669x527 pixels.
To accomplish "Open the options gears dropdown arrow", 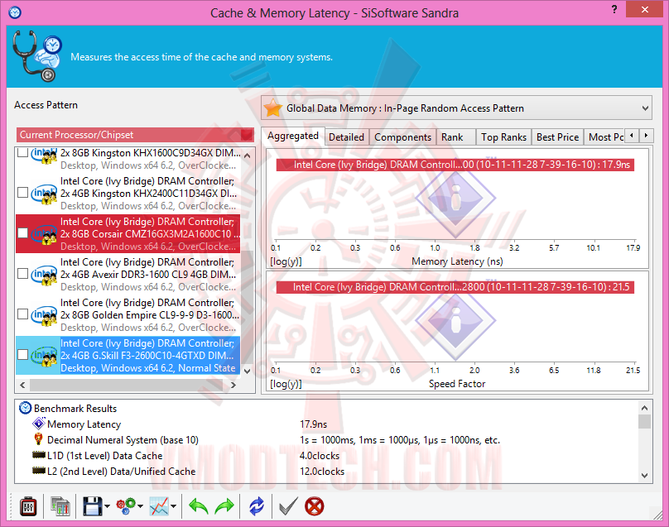I will pyautogui.click(x=141, y=506).
